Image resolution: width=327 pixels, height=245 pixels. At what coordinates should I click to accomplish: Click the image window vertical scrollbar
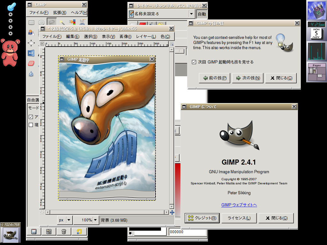[x=171, y=128]
